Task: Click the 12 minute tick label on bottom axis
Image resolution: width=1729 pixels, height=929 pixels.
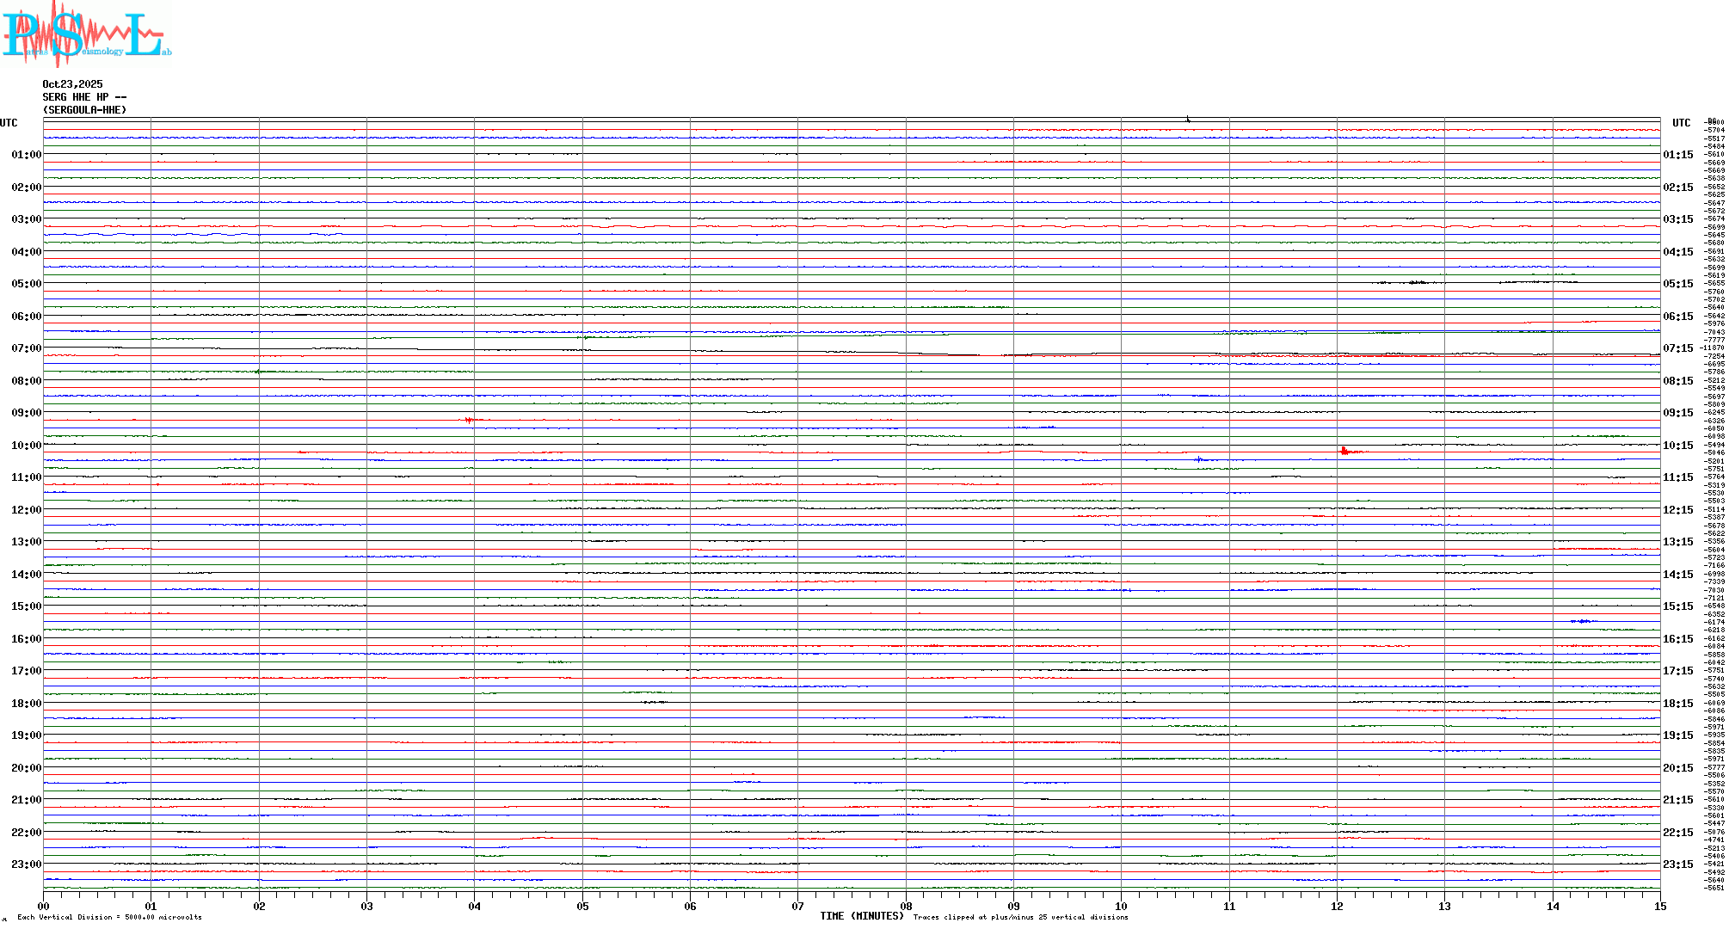Action: pos(1337,906)
